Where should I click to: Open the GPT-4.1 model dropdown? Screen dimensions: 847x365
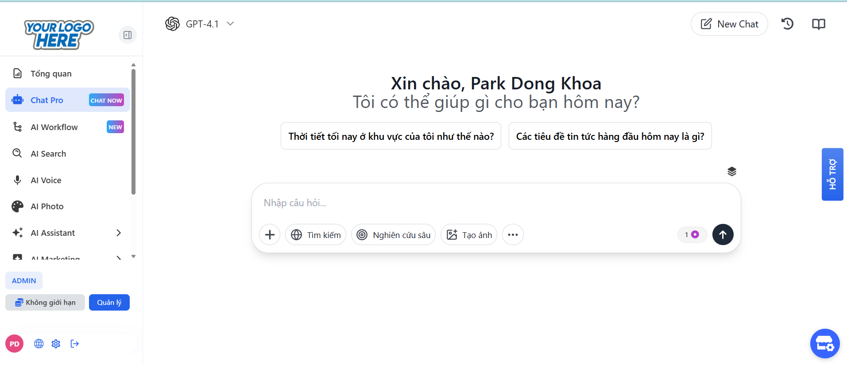(x=200, y=24)
